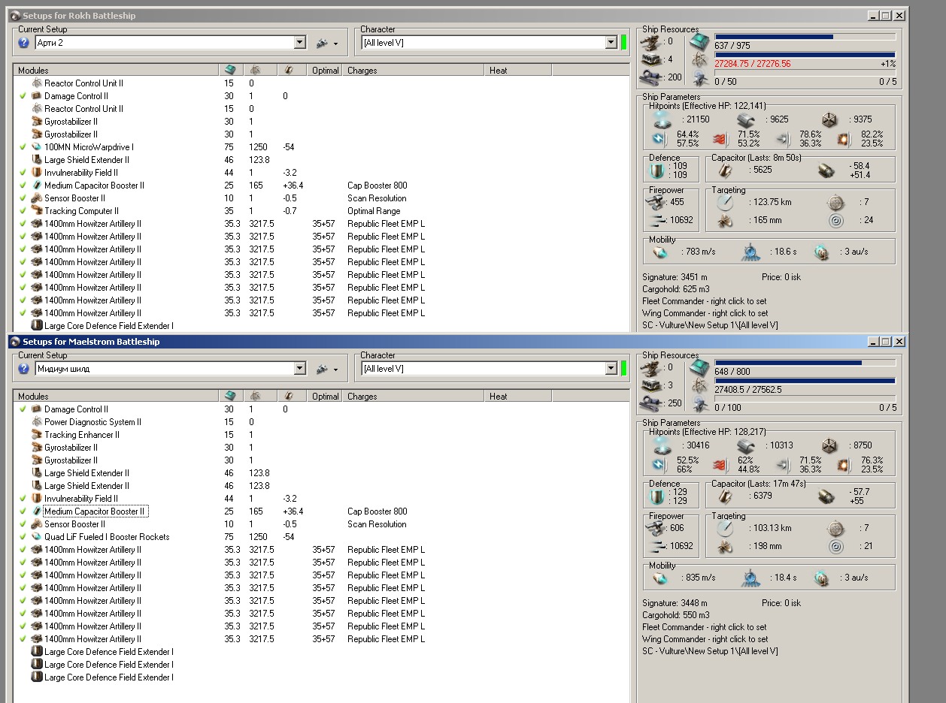Click Rokh armor hitpoints icon showing 9625
The image size is (946, 703).
tap(746, 119)
